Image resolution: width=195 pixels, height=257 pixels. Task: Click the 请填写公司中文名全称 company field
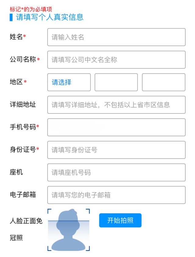click(116, 60)
